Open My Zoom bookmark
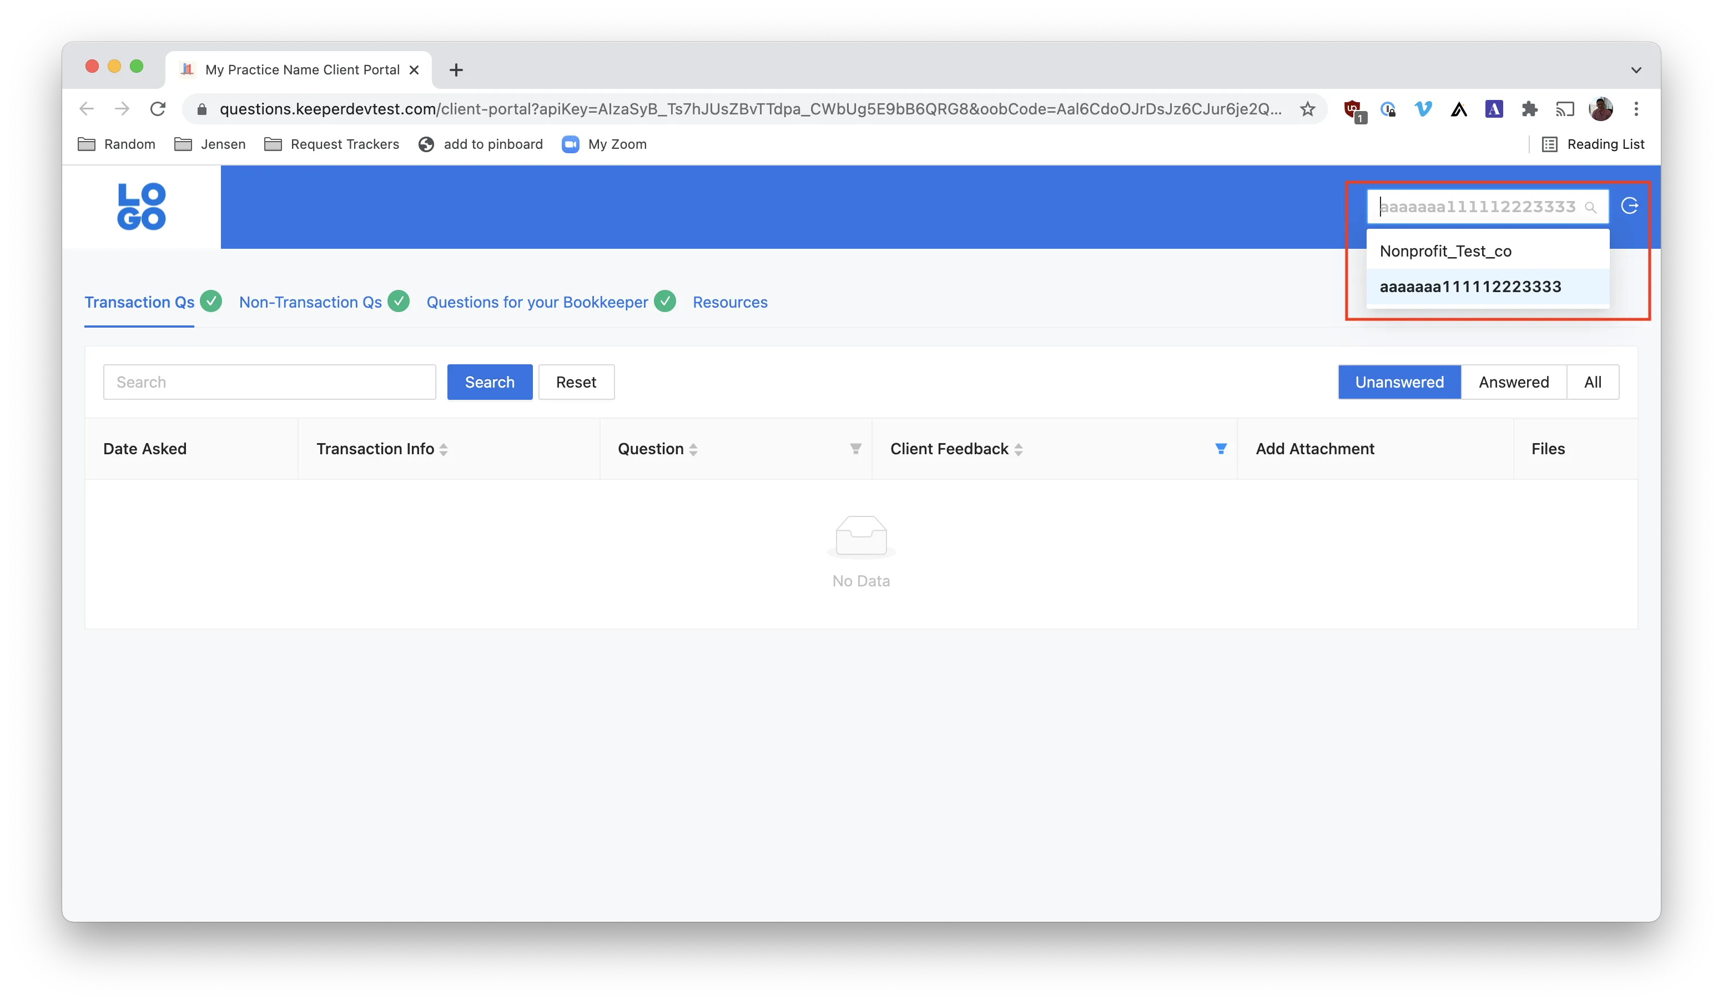The height and width of the screenshot is (1004, 1723). tap(604, 144)
